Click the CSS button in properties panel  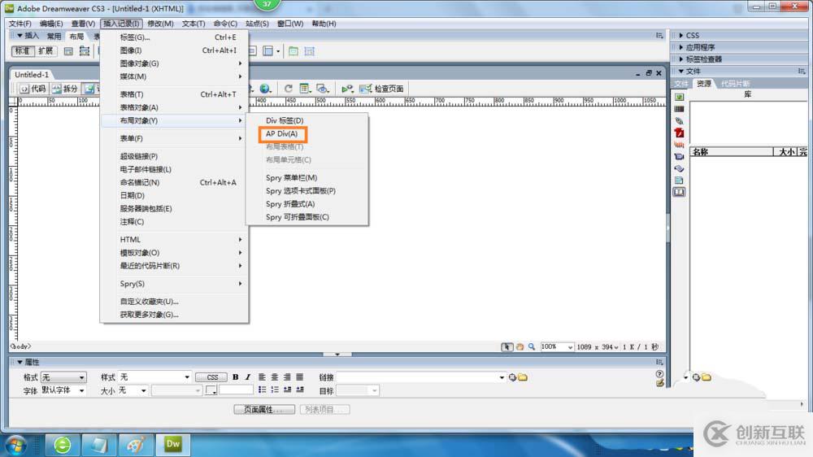click(211, 377)
